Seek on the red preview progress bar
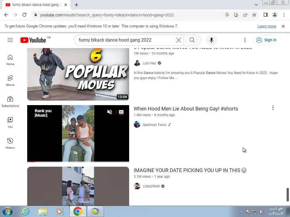290x217 pixels. pos(78,161)
